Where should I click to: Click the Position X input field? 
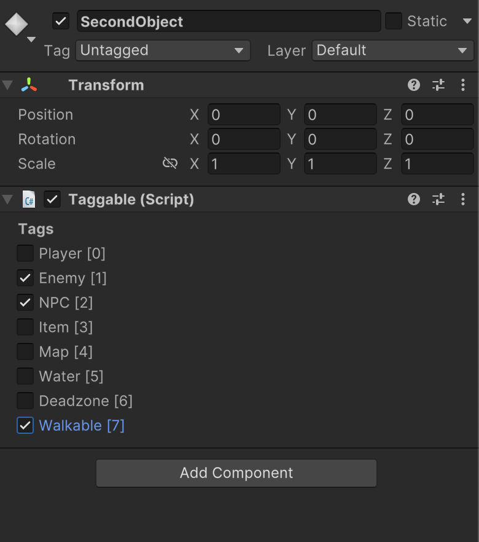coord(244,114)
